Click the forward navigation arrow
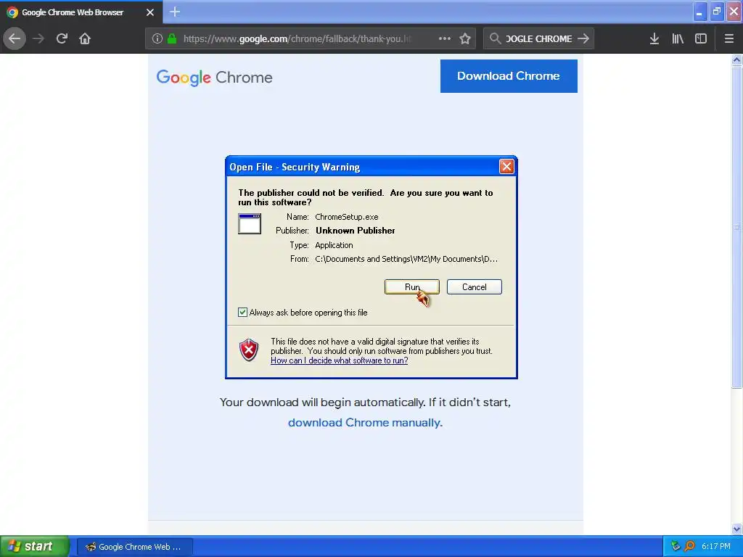 pyautogui.click(x=38, y=39)
